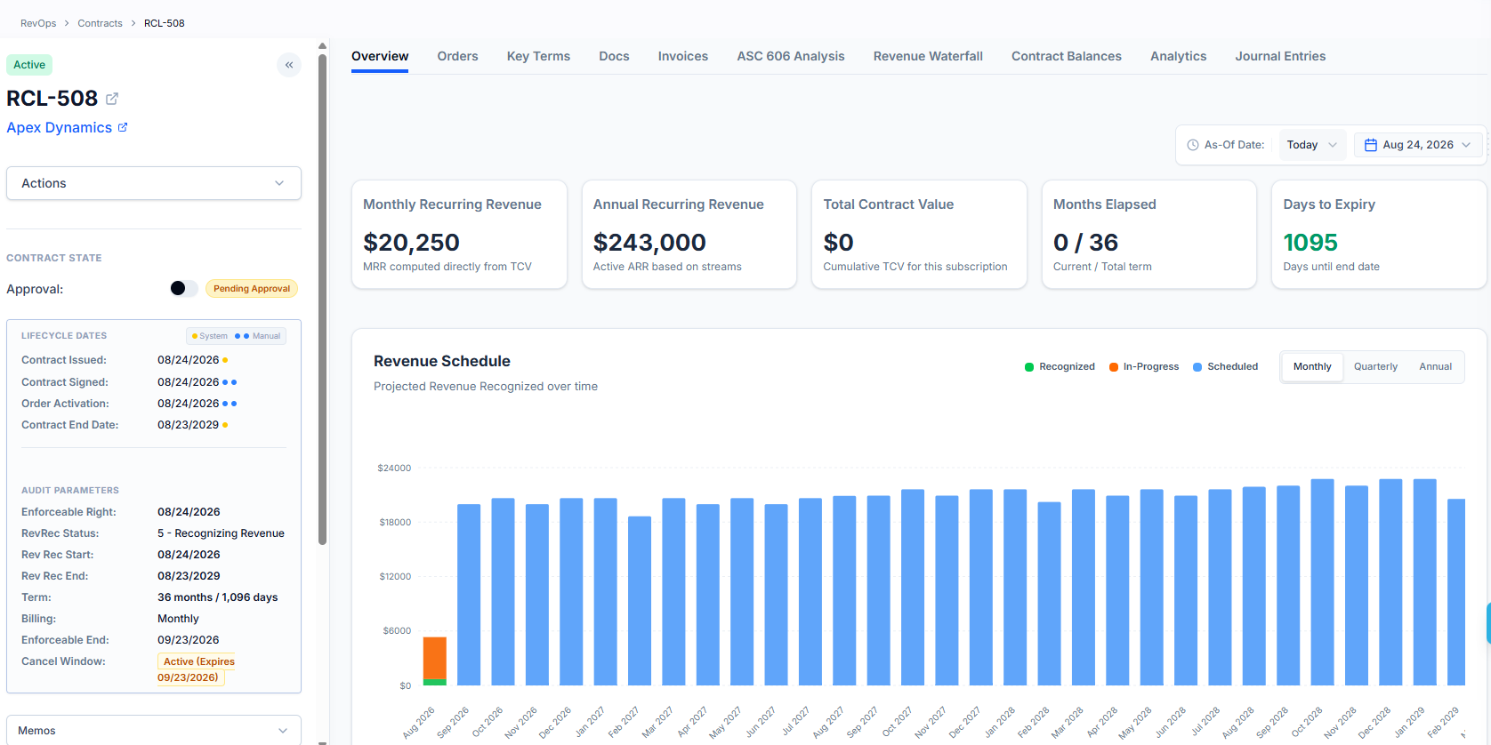Screen dimensions: 1491x745
Task: Click Term value 36 months / 1,096 days
Action: pos(217,597)
